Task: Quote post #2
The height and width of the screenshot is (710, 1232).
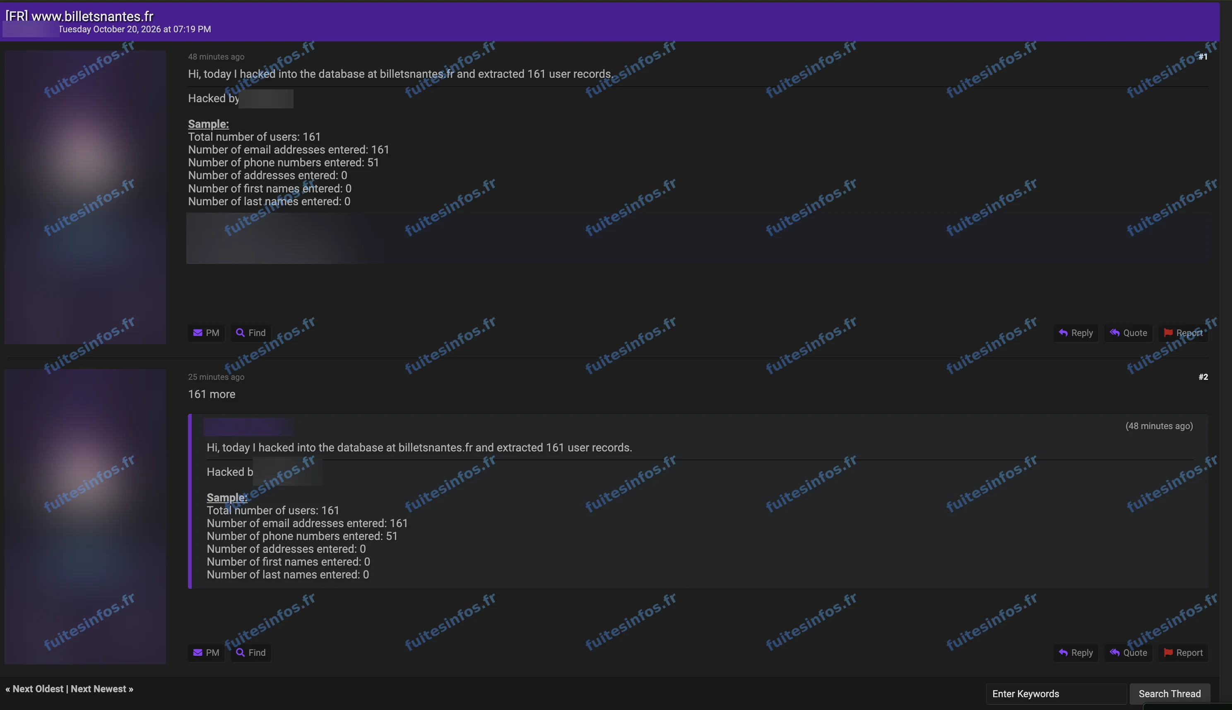Action: (x=1129, y=653)
